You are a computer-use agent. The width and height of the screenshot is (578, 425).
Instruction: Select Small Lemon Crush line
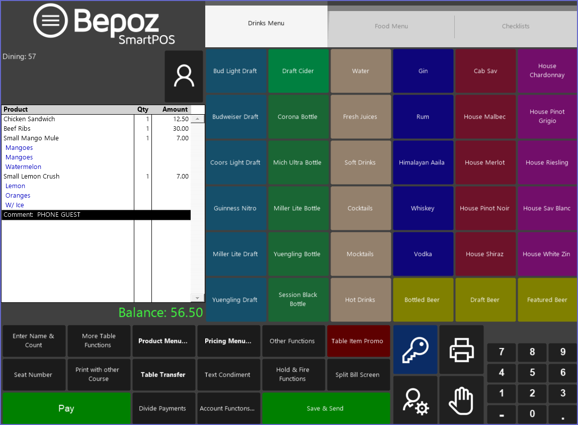(96, 177)
